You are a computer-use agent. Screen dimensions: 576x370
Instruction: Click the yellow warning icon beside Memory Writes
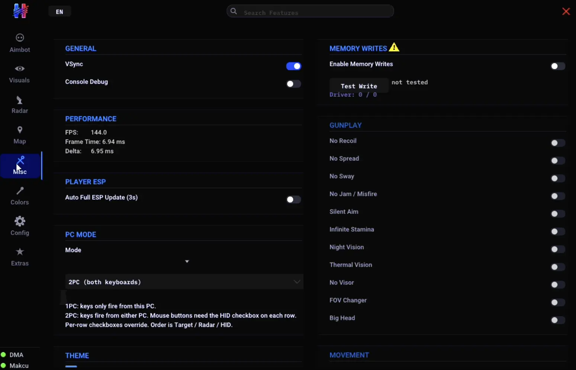click(x=394, y=48)
